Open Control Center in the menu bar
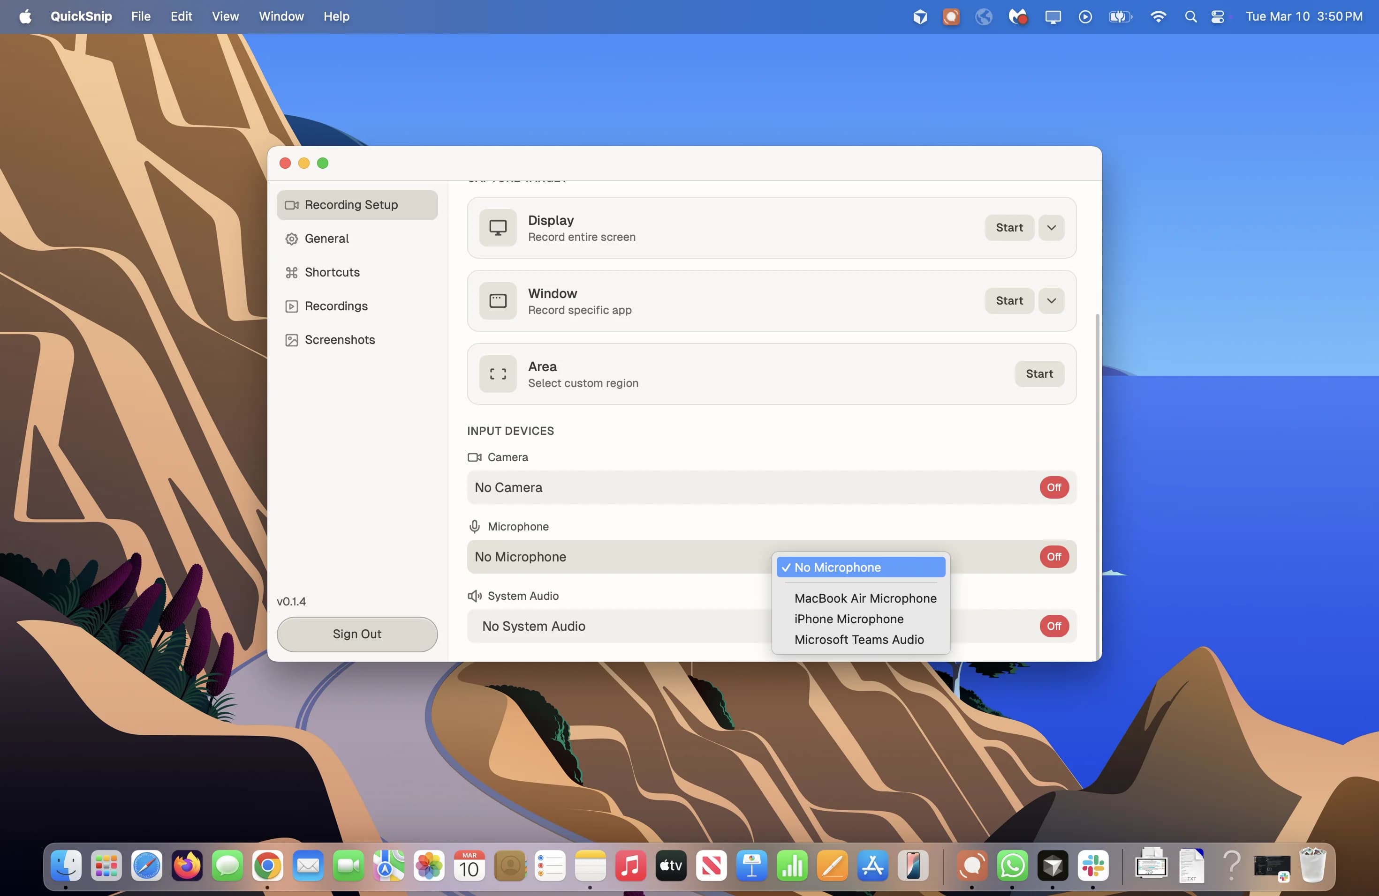 point(1218,17)
